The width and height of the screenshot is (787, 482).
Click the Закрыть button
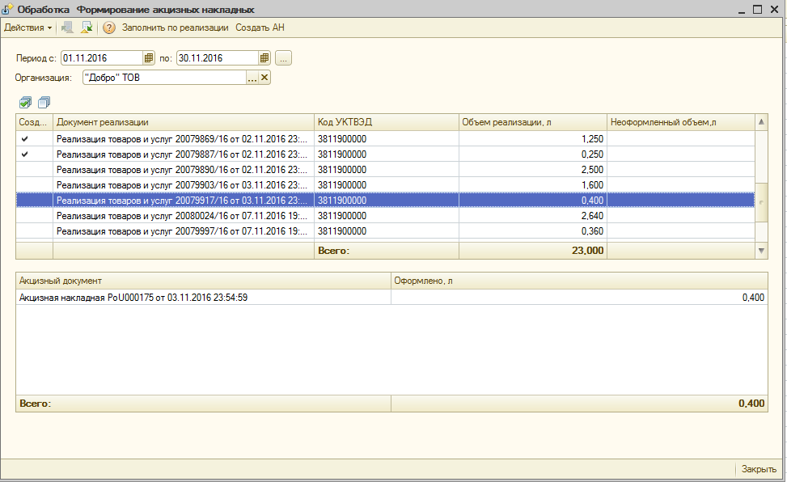coord(759,469)
